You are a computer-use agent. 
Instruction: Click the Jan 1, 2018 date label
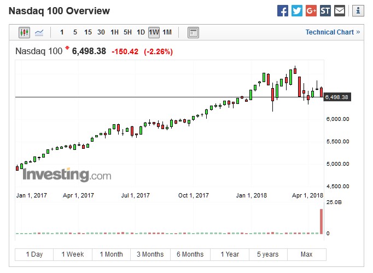coord(252,195)
